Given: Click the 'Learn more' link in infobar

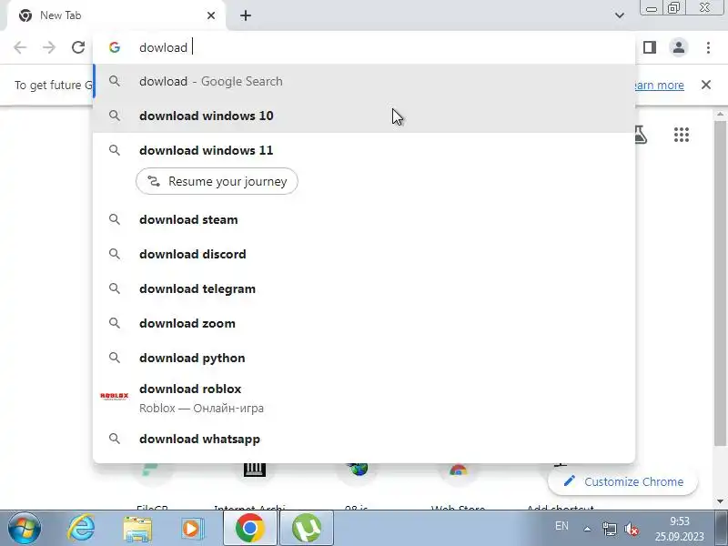Looking at the screenshot, I should click(x=659, y=85).
